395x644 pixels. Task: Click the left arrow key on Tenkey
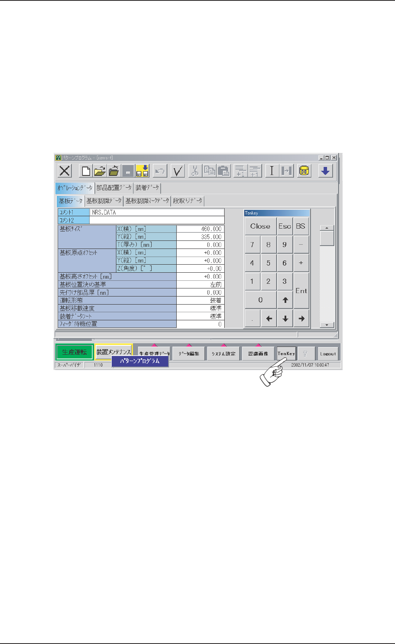click(269, 318)
